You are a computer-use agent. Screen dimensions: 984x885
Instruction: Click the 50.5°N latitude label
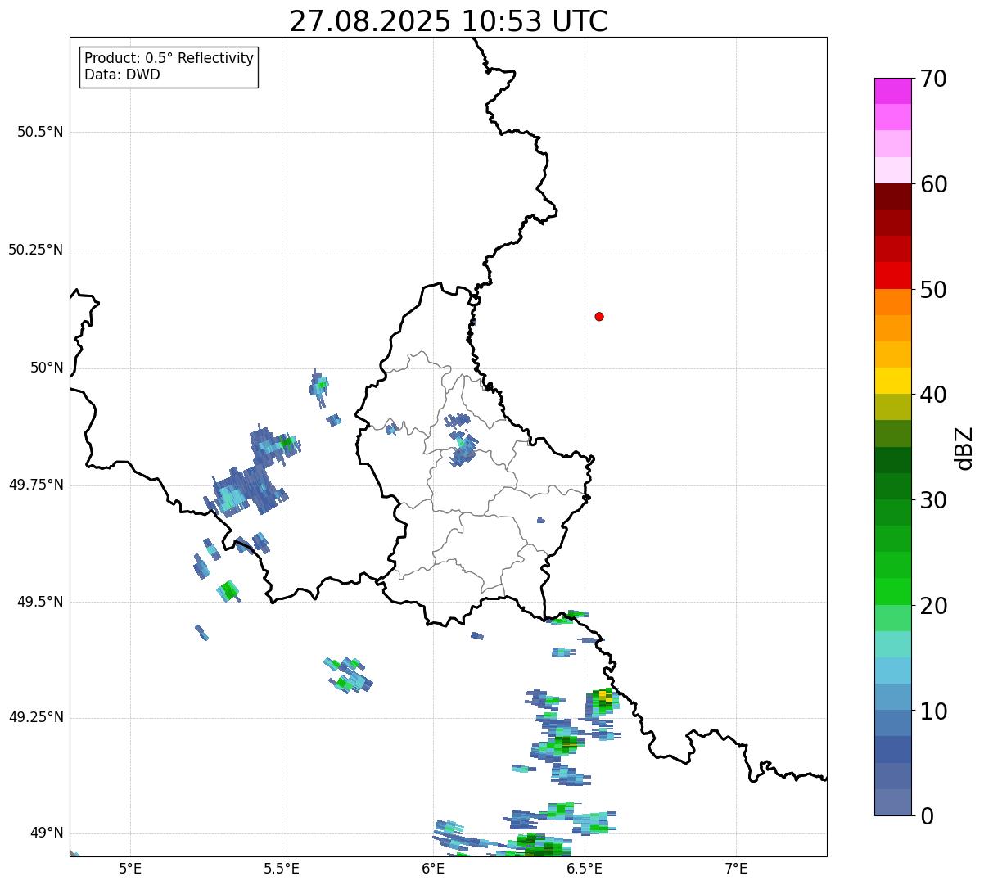40,132
